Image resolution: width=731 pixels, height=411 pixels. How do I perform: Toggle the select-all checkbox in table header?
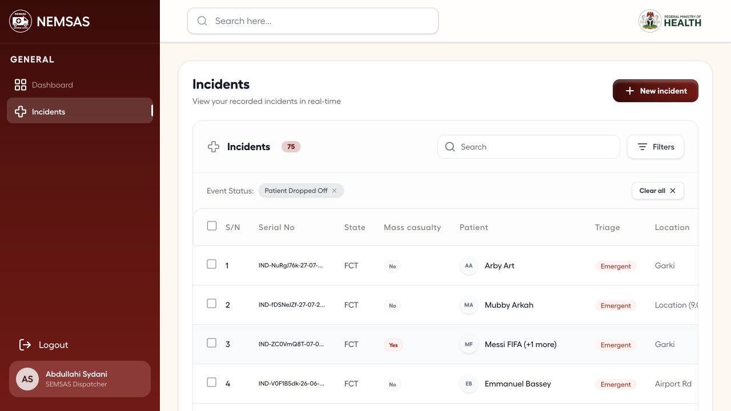(212, 226)
